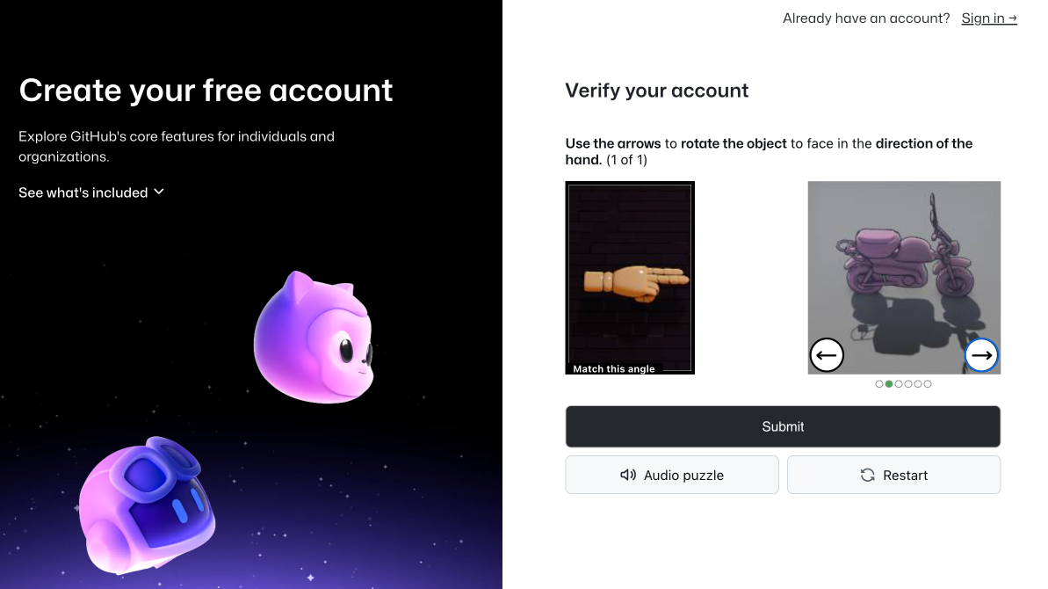Select the green active step dot
Viewport: 1048px width, 589px height.
889,384
